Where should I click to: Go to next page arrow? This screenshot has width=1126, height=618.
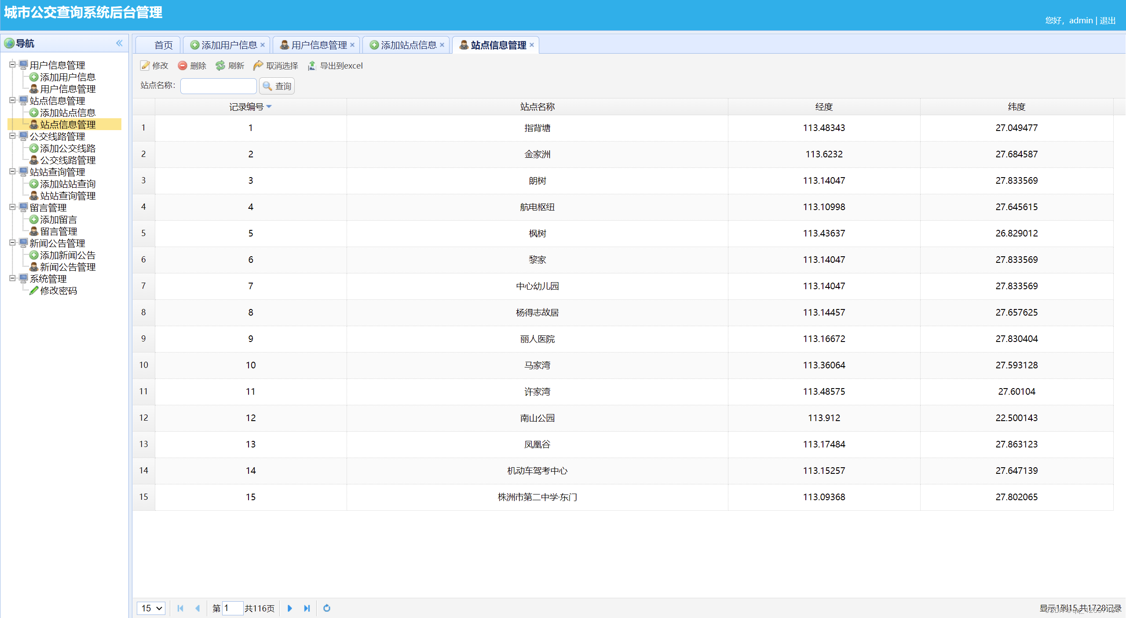(x=290, y=608)
